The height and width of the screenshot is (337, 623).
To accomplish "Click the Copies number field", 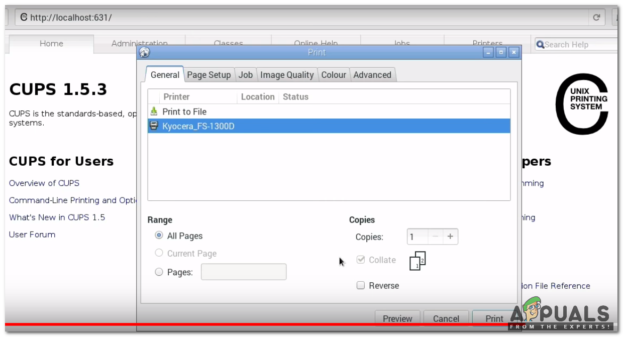I will pyautogui.click(x=418, y=237).
